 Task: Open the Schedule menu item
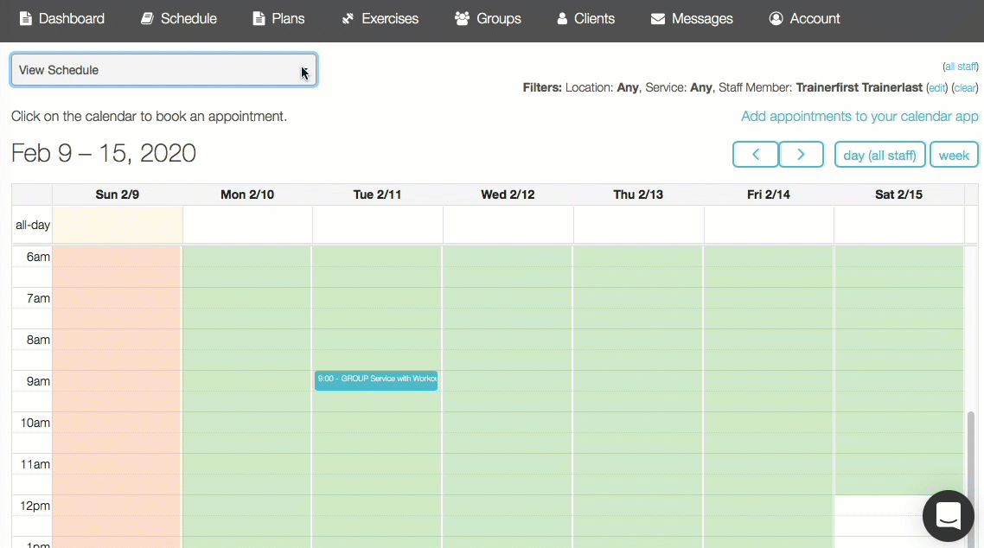pyautogui.click(x=179, y=19)
